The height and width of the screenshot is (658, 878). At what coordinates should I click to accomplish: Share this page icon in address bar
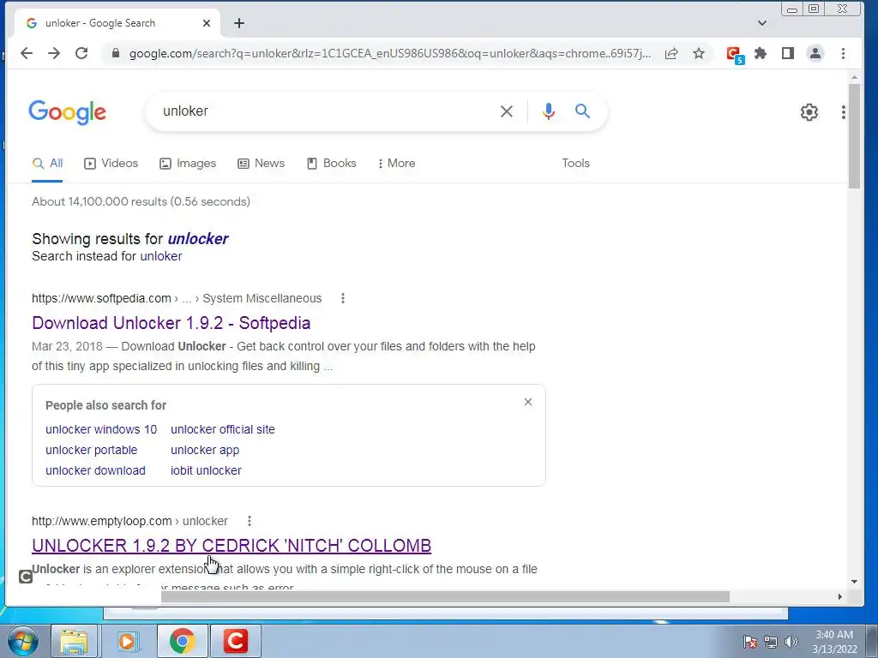click(x=671, y=53)
